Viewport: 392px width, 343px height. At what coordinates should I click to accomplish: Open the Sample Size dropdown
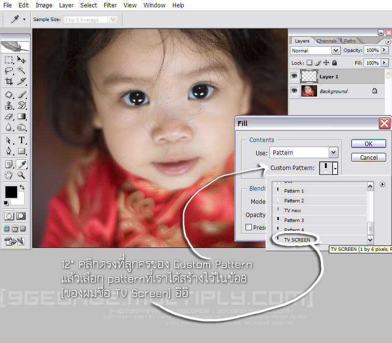point(113,20)
